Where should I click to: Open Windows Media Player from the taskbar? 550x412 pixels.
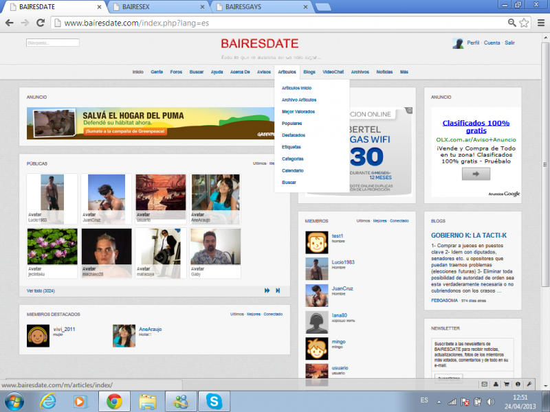click(80, 402)
